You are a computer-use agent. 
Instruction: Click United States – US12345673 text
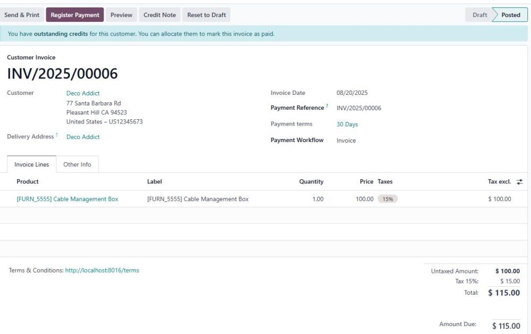pos(104,121)
